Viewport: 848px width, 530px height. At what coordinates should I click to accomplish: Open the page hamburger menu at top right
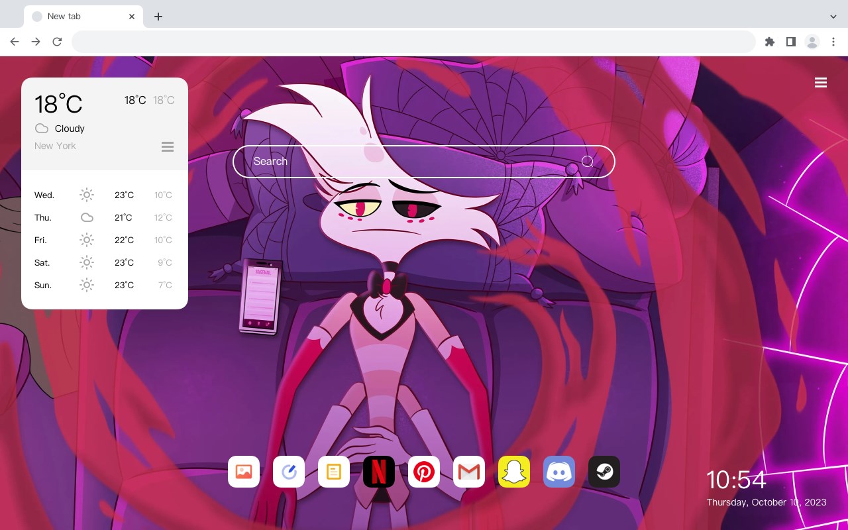pyautogui.click(x=821, y=82)
